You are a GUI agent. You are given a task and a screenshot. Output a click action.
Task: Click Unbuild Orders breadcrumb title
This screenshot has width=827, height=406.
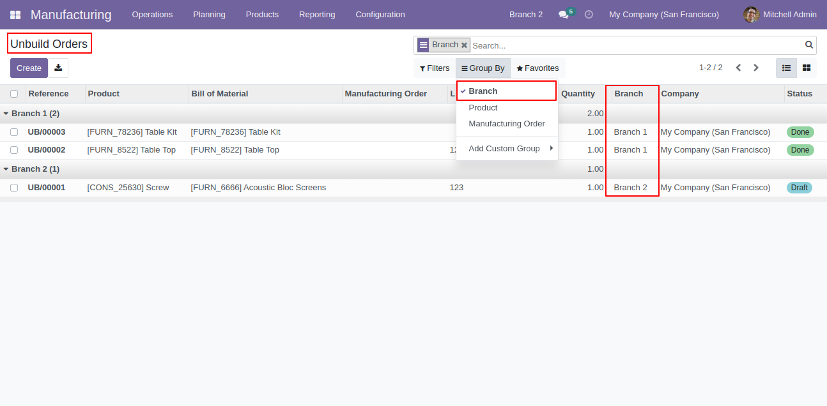pyautogui.click(x=49, y=44)
